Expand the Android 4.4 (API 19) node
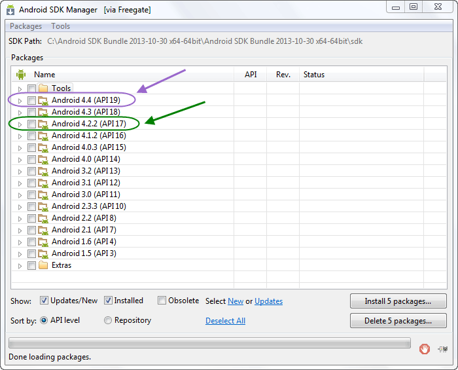The height and width of the screenshot is (370, 458). pyautogui.click(x=20, y=101)
